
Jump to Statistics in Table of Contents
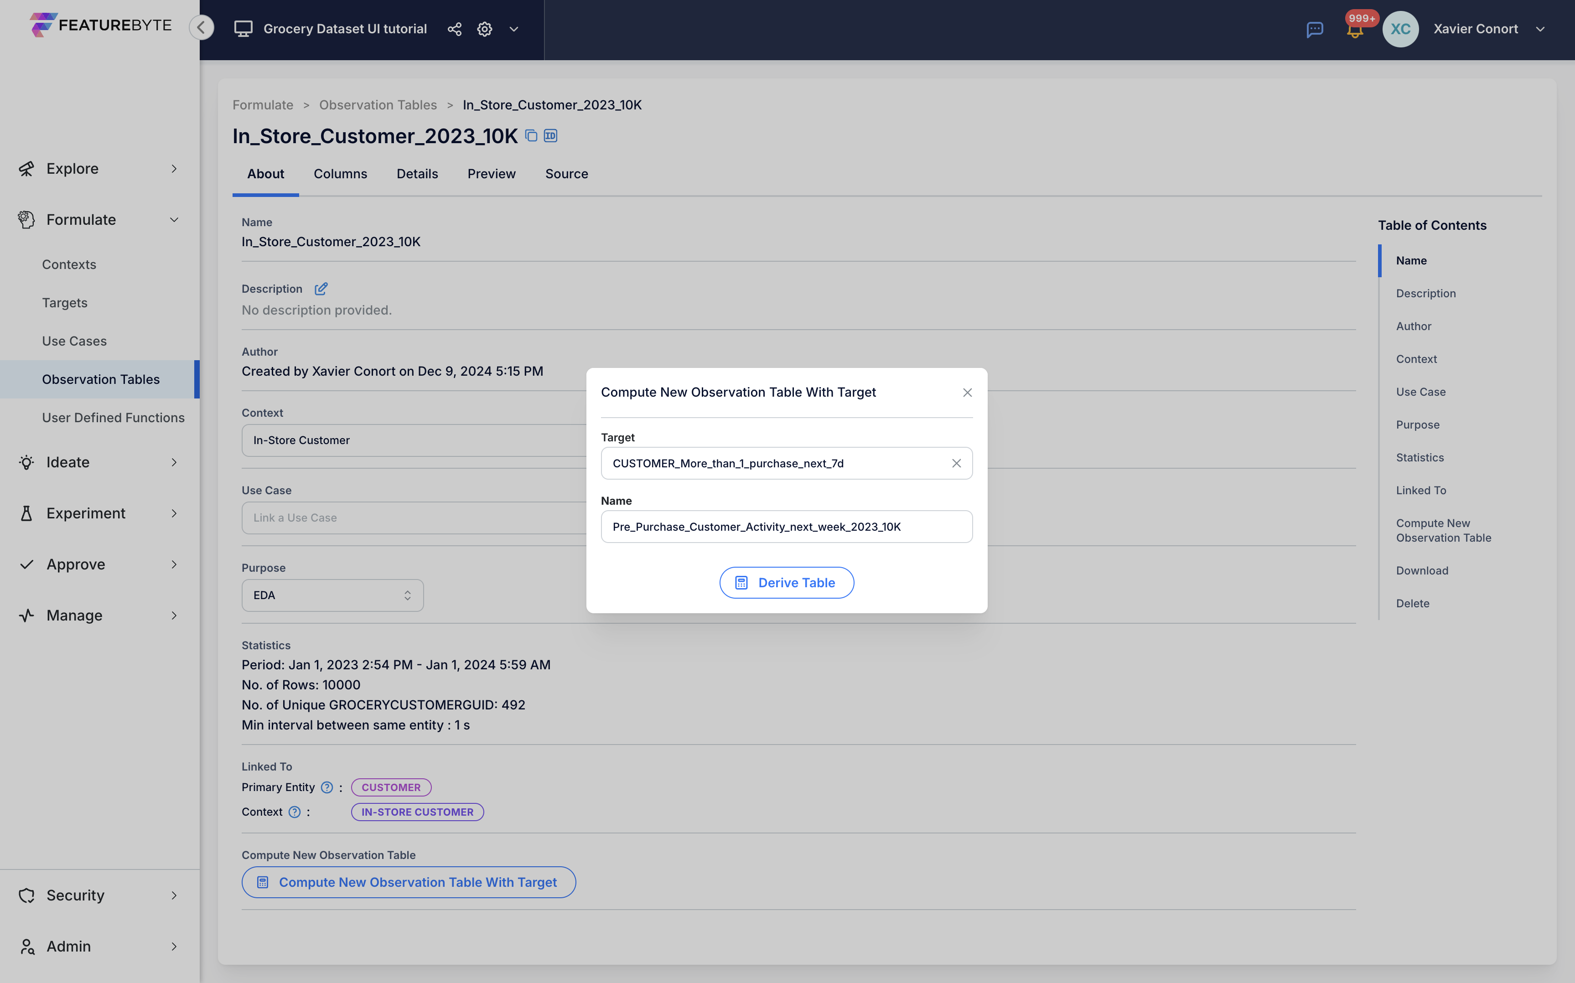1420,458
